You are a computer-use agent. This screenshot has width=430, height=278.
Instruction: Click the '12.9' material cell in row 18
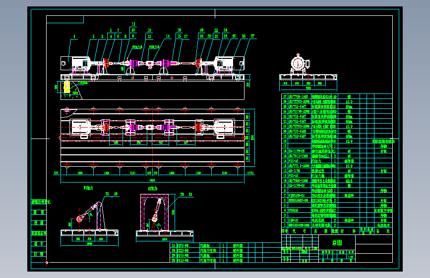pos(349,141)
